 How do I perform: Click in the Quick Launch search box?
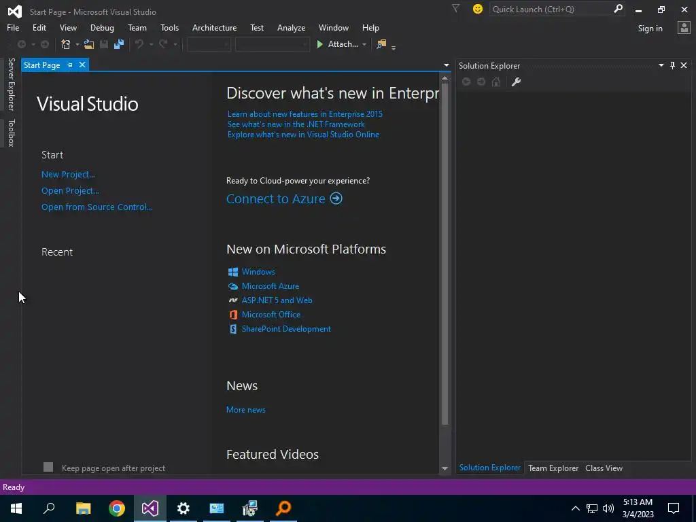pyautogui.click(x=551, y=9)
